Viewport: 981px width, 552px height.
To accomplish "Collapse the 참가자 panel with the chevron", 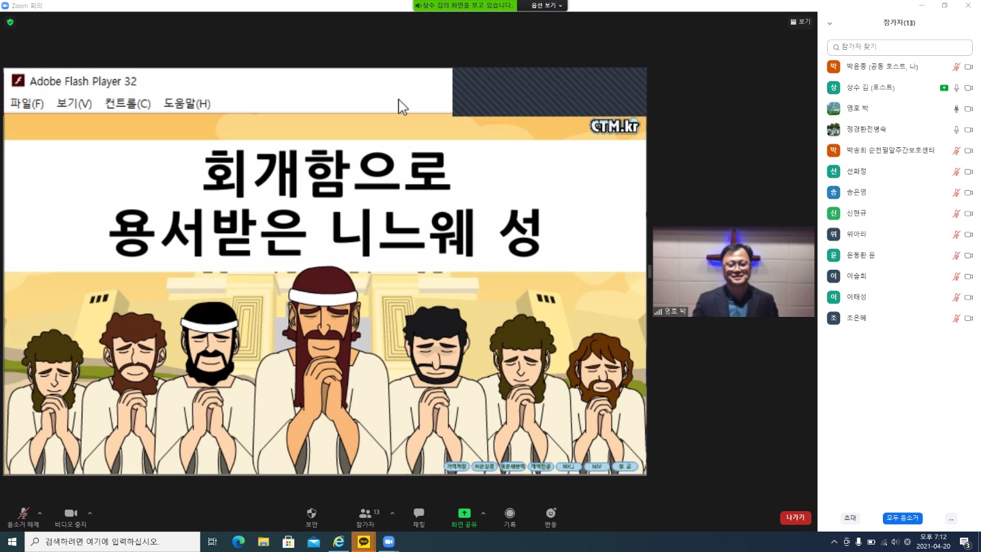I will point(830,23).
